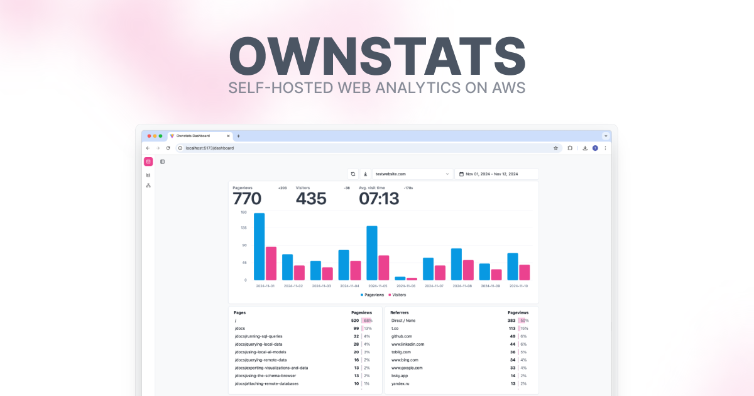The width and height of the screenshot is (754, 396).
Task: Click the localhost:5173/dashboard address bar
Action: (368, 148)
